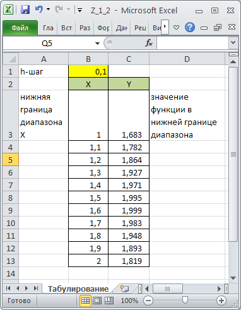Click the Select All corner triangle
This screenshot has width=241, height=310.
[x=11, y=59]
